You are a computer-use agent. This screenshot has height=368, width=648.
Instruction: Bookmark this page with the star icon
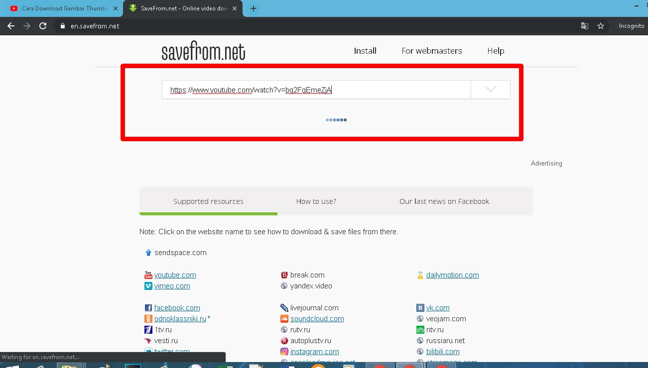(601, 26)
